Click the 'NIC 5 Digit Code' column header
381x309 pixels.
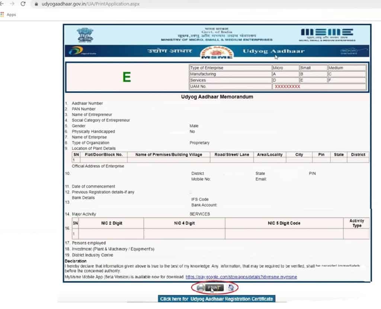click(x=284, y=223)
